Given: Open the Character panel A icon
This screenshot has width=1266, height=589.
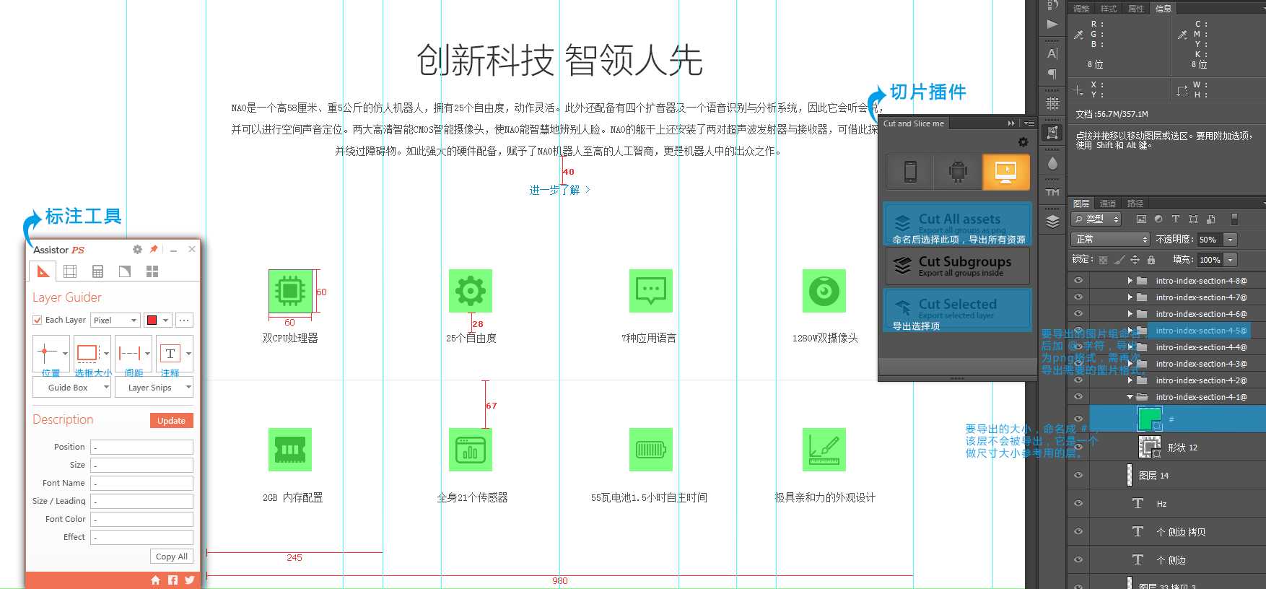Looking at the screenshot, I should point(1052,53).
